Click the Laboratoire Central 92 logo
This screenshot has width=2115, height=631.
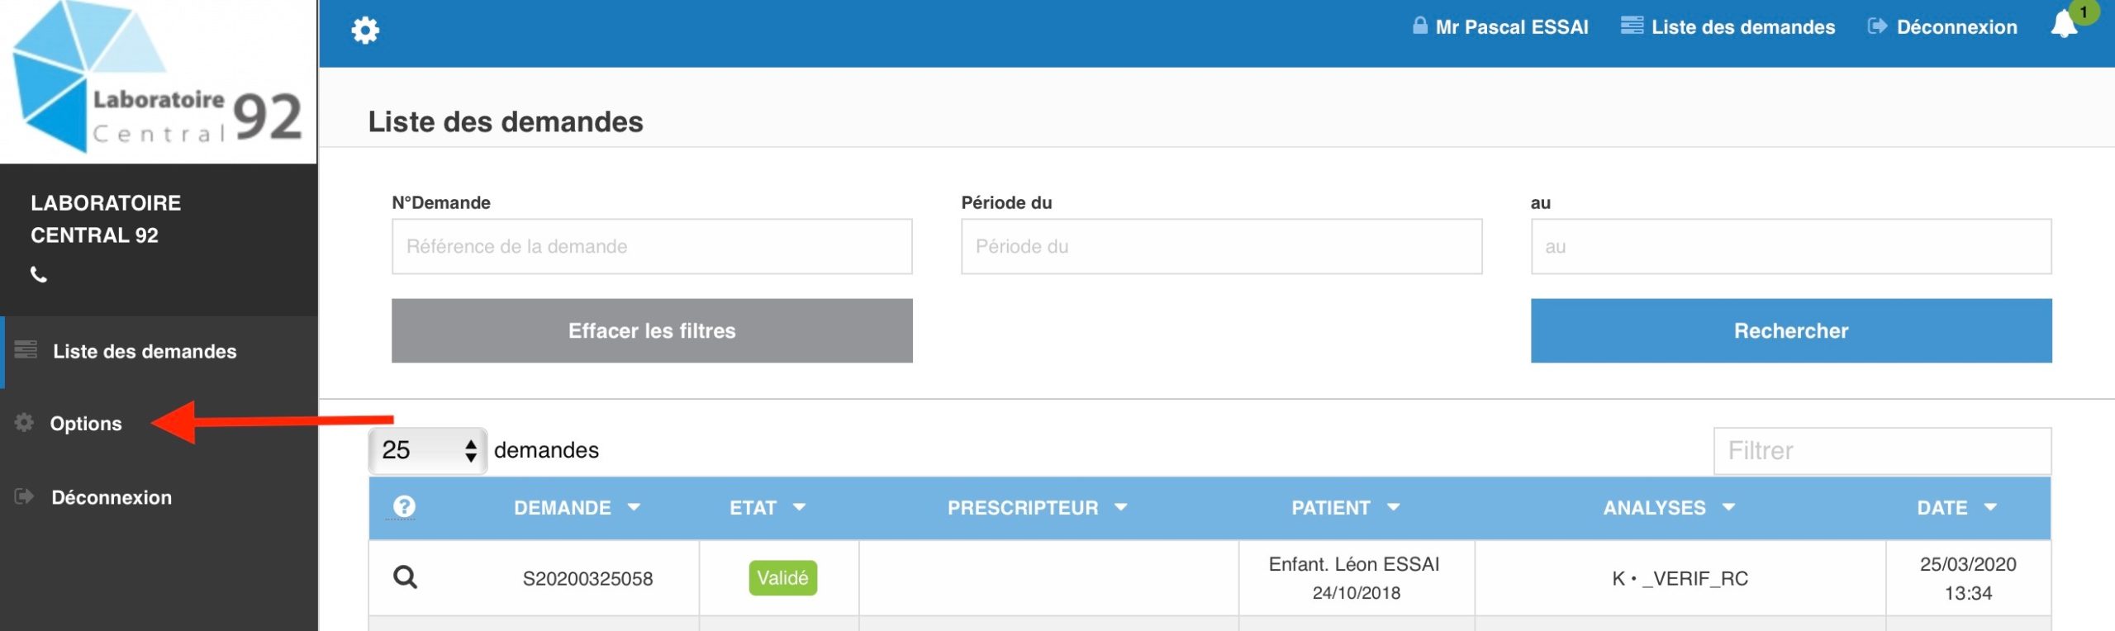tap(158, 81)
